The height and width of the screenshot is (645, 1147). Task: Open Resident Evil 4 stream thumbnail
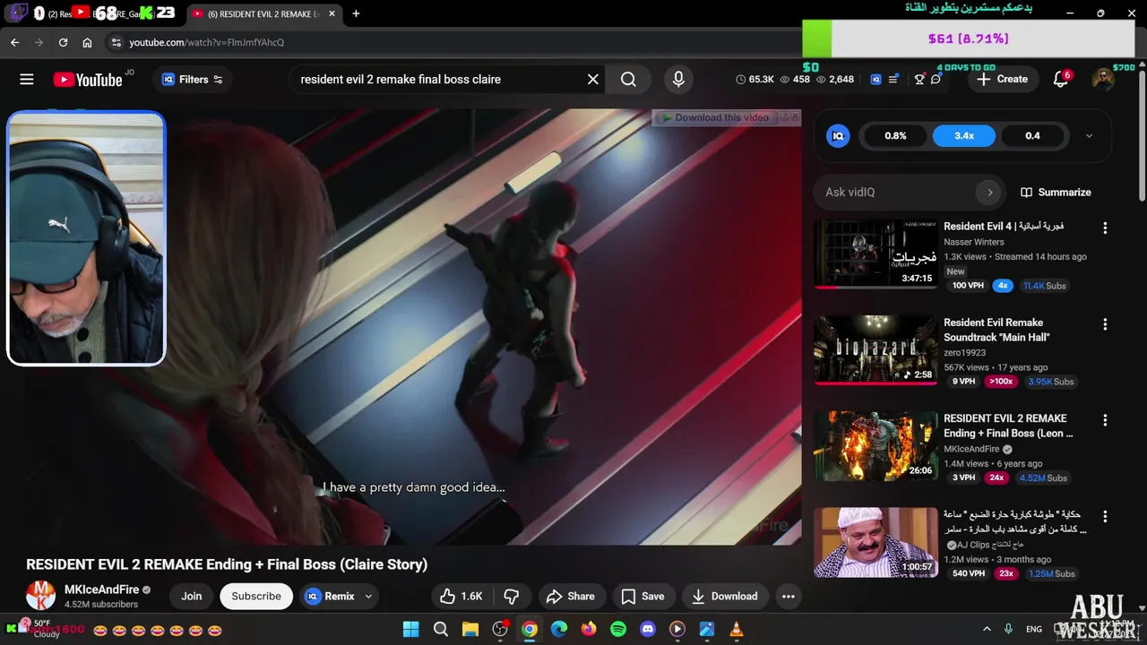(875, 254)
